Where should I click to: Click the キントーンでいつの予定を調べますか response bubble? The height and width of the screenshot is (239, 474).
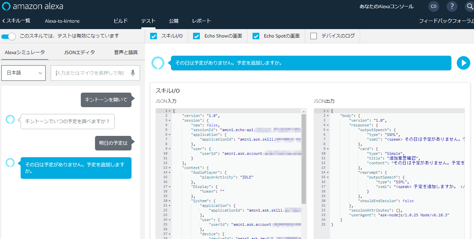[68, 121]
